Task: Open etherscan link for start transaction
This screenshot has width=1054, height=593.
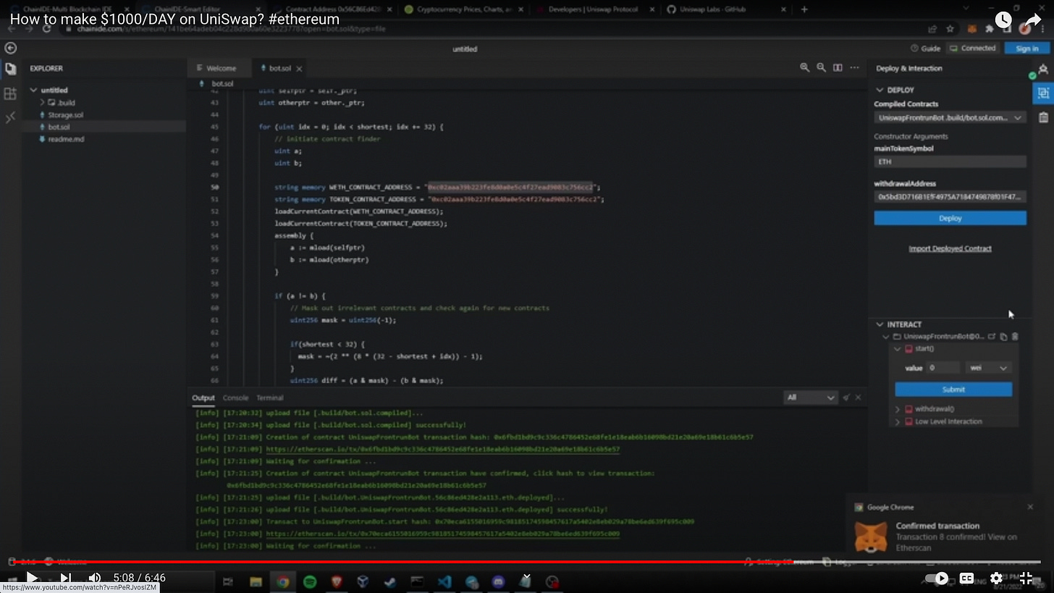Action: coord(442,534)
